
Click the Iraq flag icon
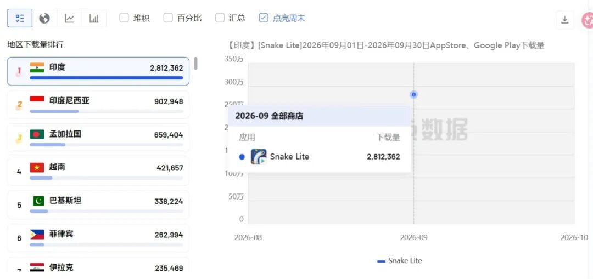point(37,267)
